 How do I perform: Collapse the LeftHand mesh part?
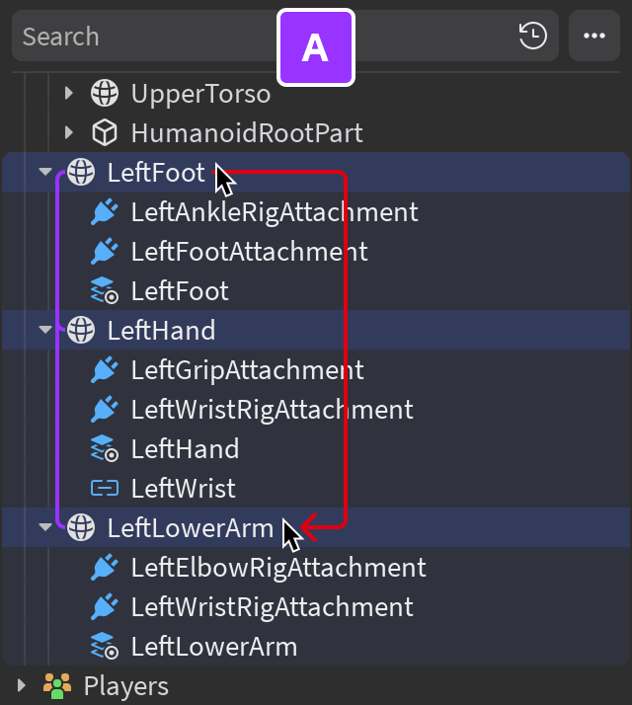click(x=44, y=330)
